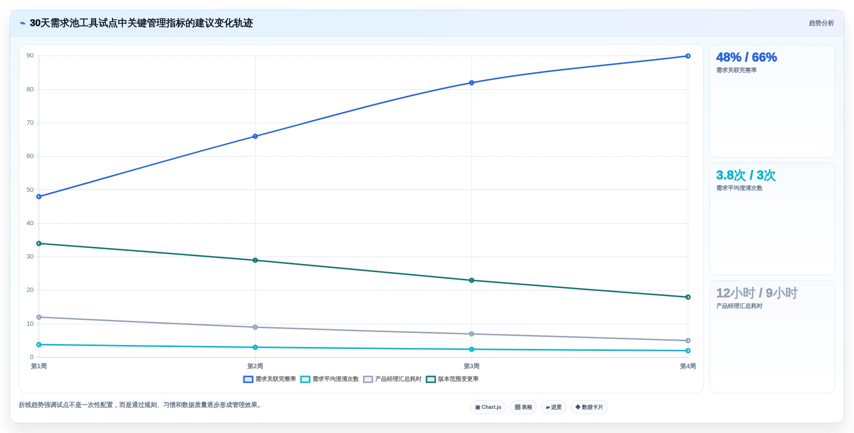Click the 产品经理汇总耗时 caption in stat card

[740, 306]
